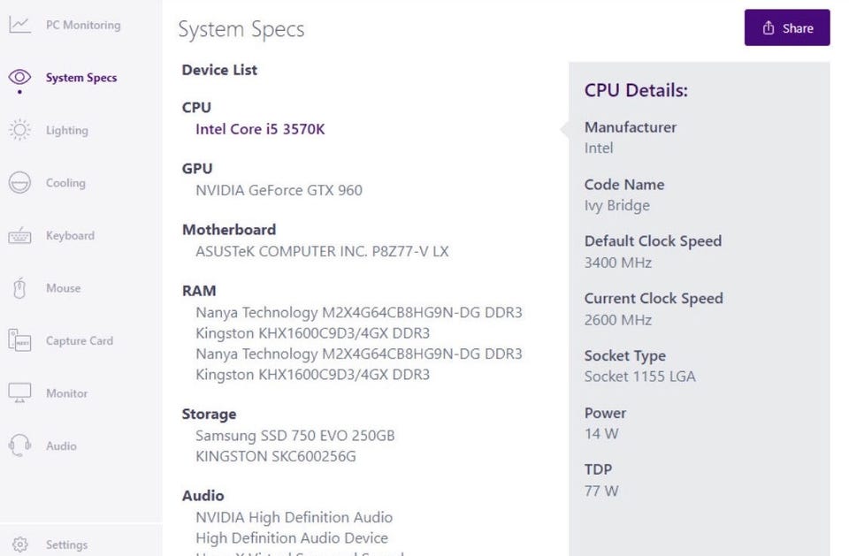Screen dimensions: 849x556
Task: Open the PC Monitoring menu label
Action: tap(83, 25)
